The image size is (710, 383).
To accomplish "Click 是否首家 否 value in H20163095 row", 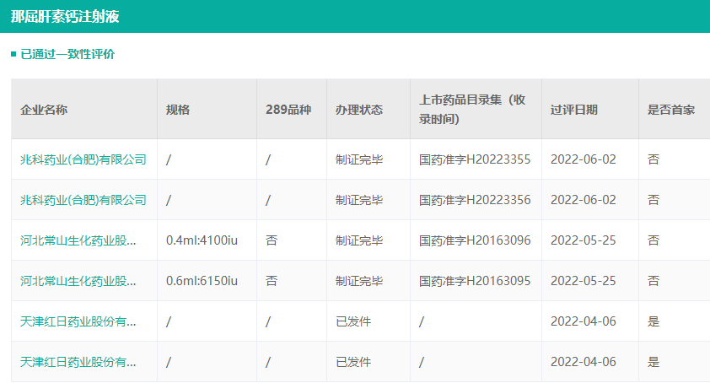I will (x=654, y=281).
